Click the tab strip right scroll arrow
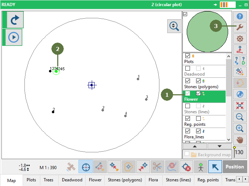 pyautogui.click(x=245, y=179)
